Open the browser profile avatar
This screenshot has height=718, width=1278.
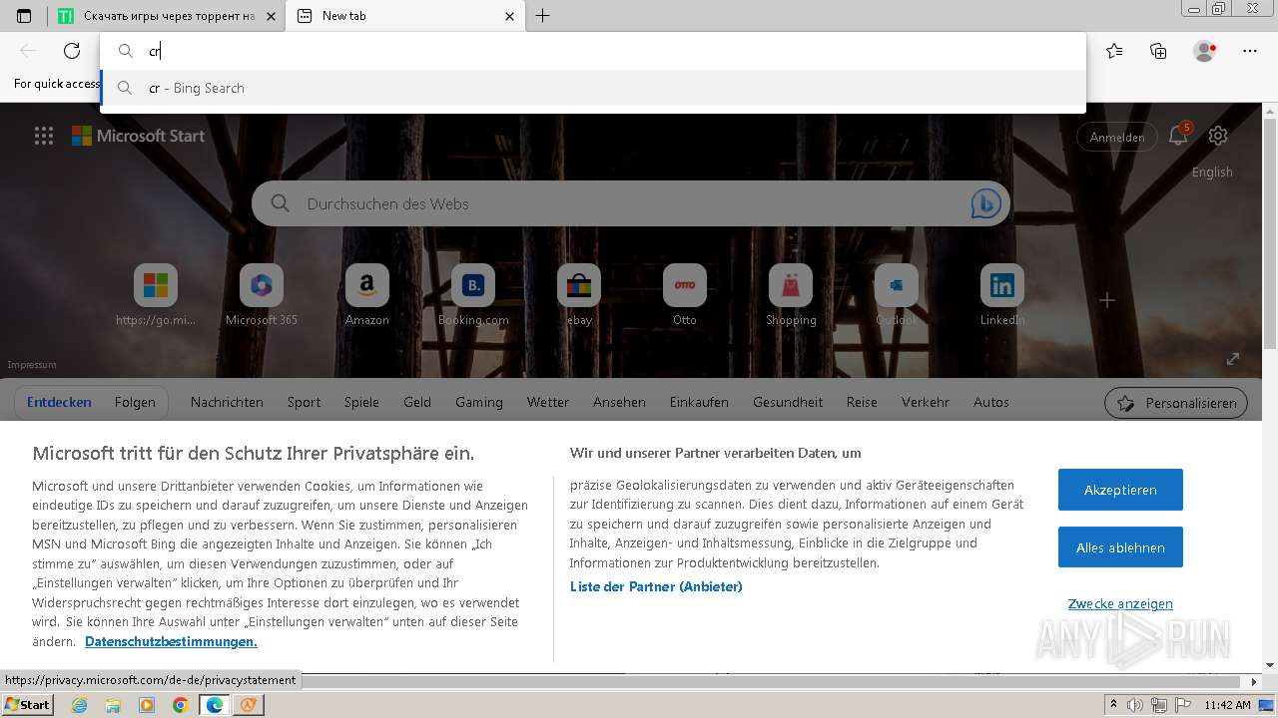click(1204, 51)
